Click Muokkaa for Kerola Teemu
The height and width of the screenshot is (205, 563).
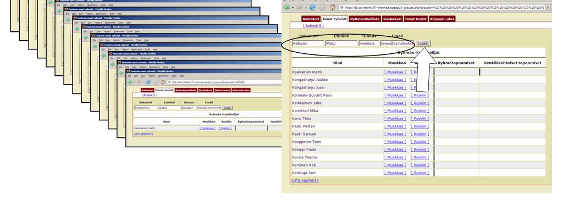click(395, 157)
